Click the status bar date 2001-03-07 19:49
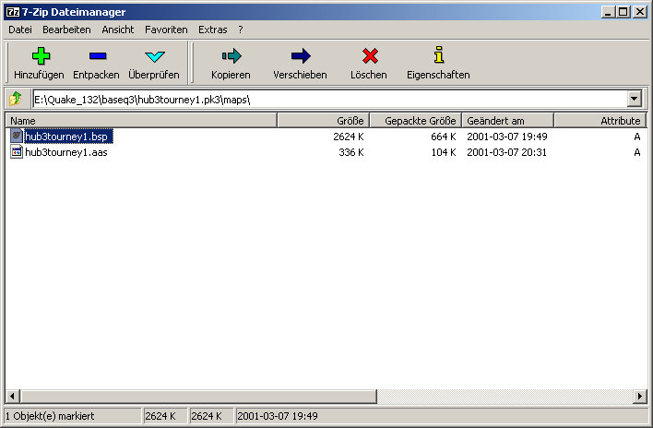Viewport: 653px width, 428px height. [x=278, y=416]
